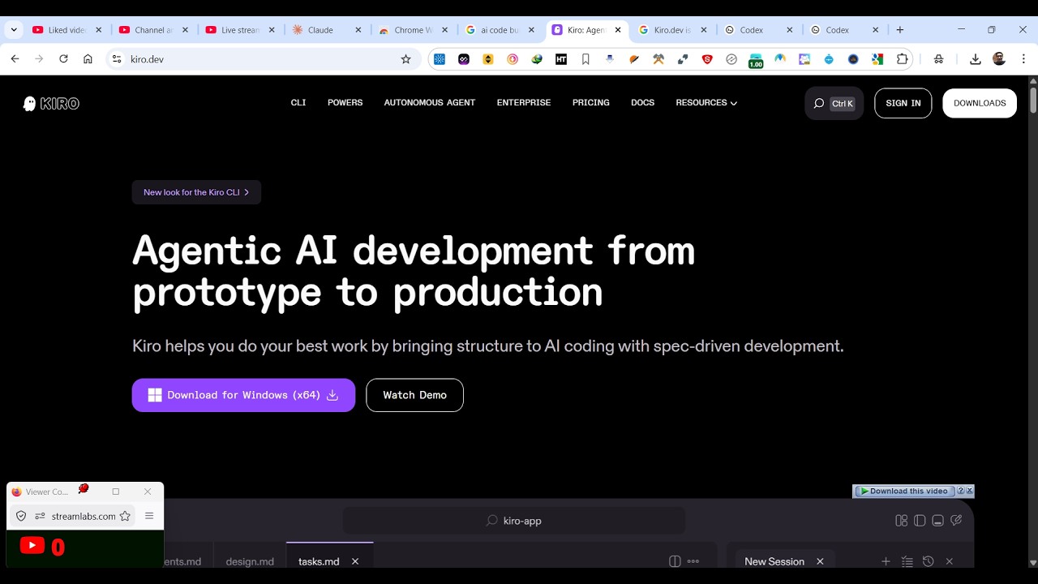Click the layout grid icon in Kiro preview
Viewport: 1038px width, 584px height.
click(x=901, y=521)
